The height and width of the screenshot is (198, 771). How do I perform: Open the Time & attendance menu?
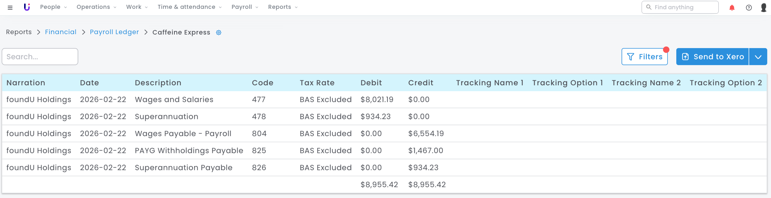coord(189,7)
